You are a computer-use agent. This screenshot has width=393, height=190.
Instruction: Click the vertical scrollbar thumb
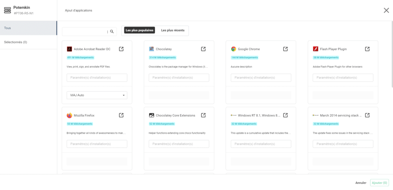click(392, 54)
